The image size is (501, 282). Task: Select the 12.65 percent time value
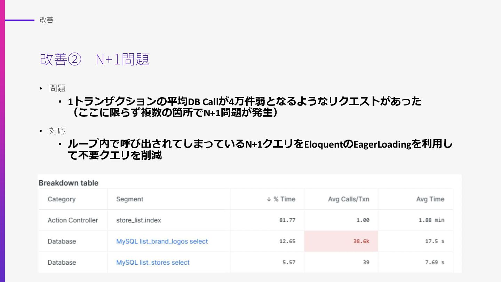287,241
